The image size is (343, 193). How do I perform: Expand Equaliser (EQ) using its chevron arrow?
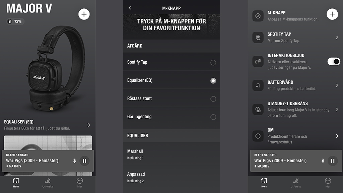click(89, 125)
